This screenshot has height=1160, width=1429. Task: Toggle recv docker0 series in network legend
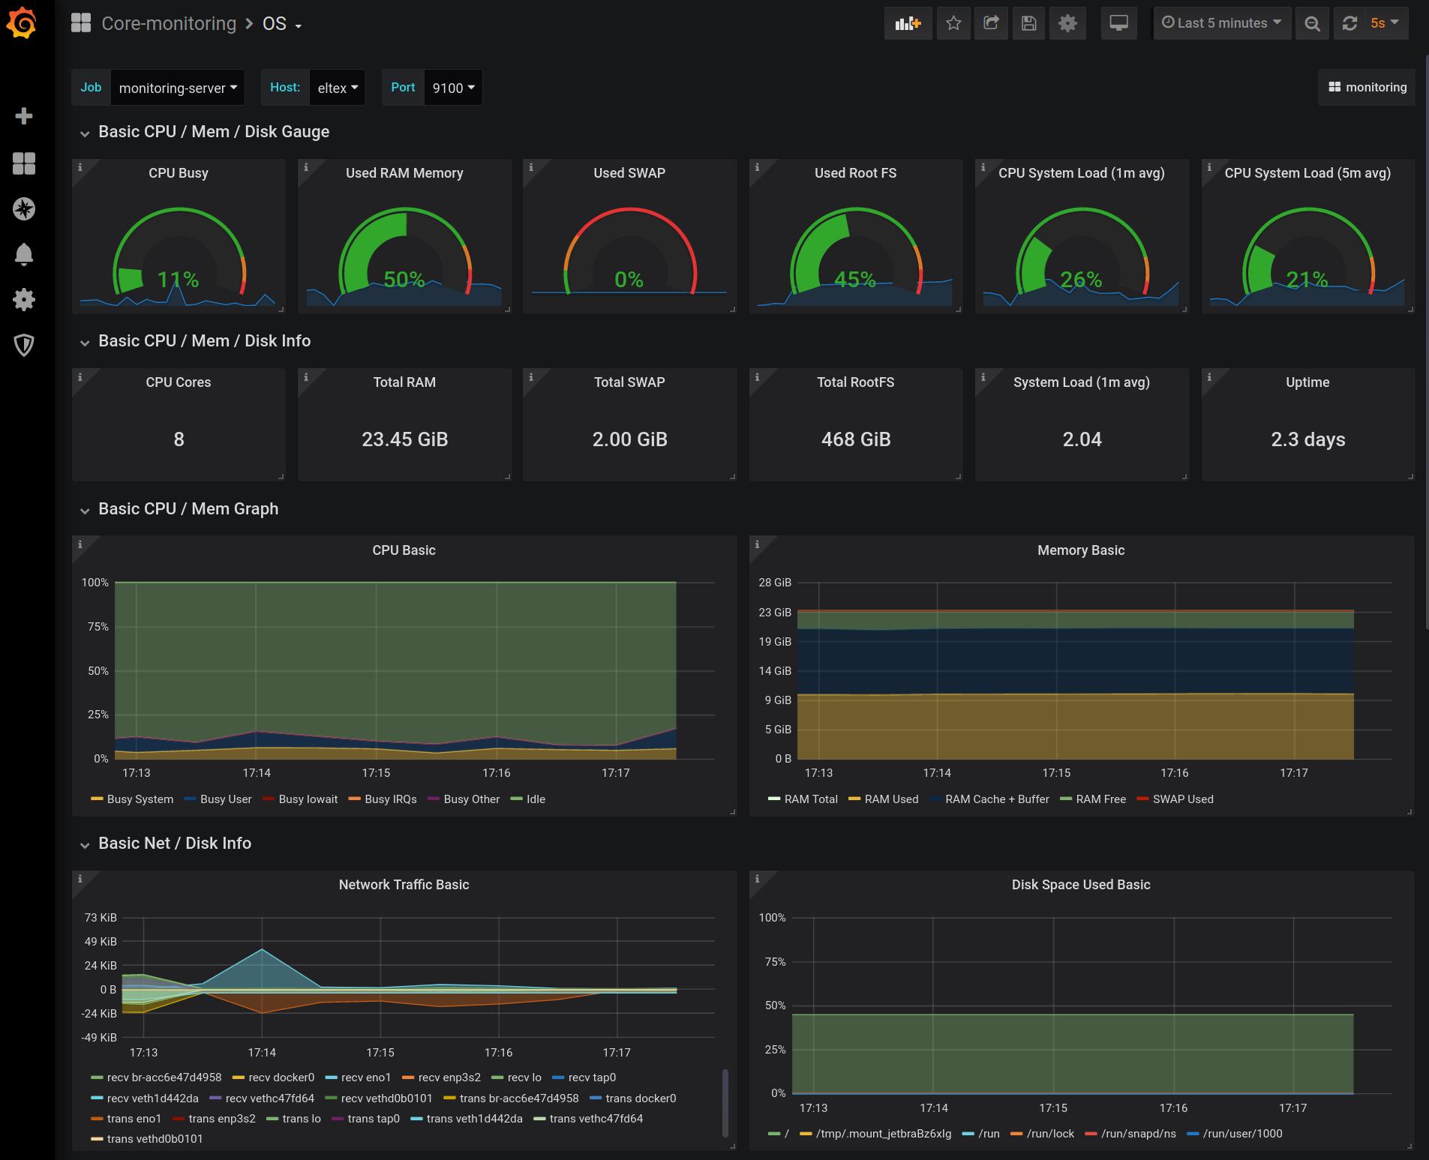(281, 1078)
